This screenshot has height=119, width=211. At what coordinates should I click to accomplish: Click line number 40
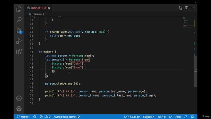[x=32, y=52]
